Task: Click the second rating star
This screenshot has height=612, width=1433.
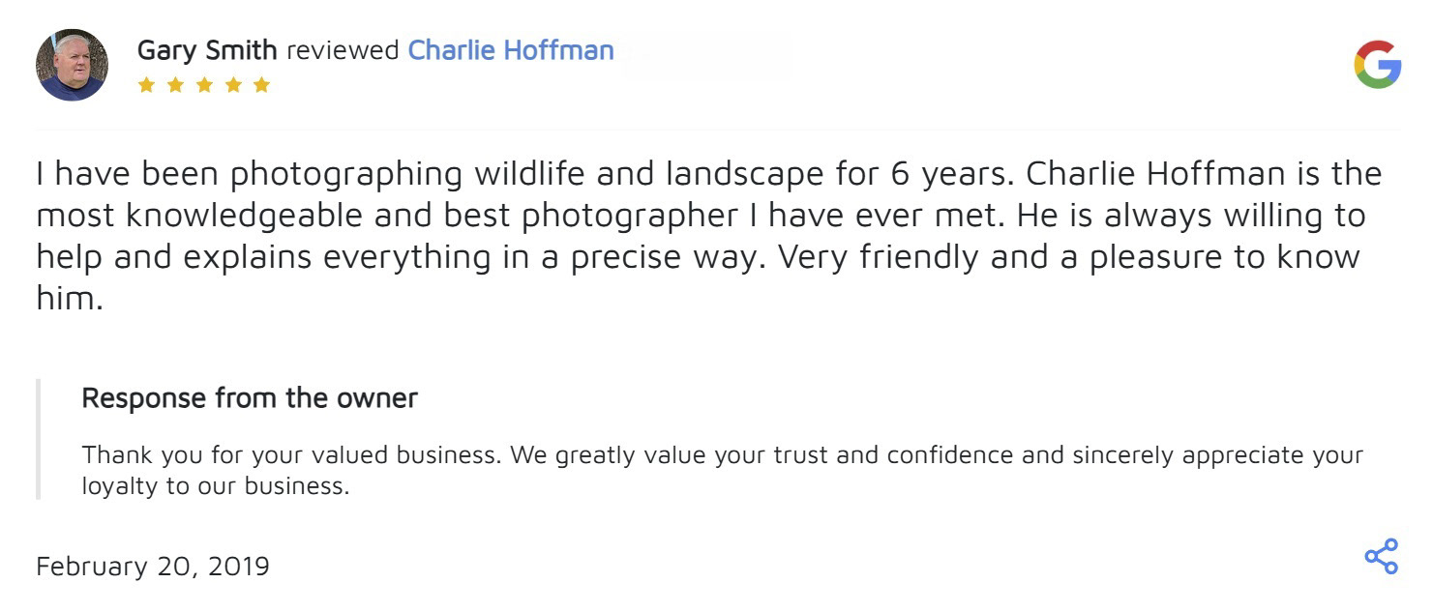Action: (175, 85)
